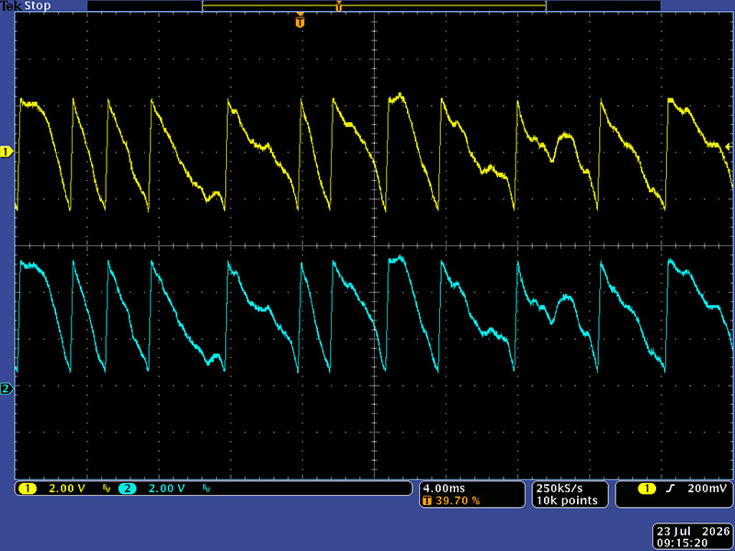This screenshot has width=735, height=551.
Task: Click the channel 2 2.00 V scale readout
Action: point(167,489)
